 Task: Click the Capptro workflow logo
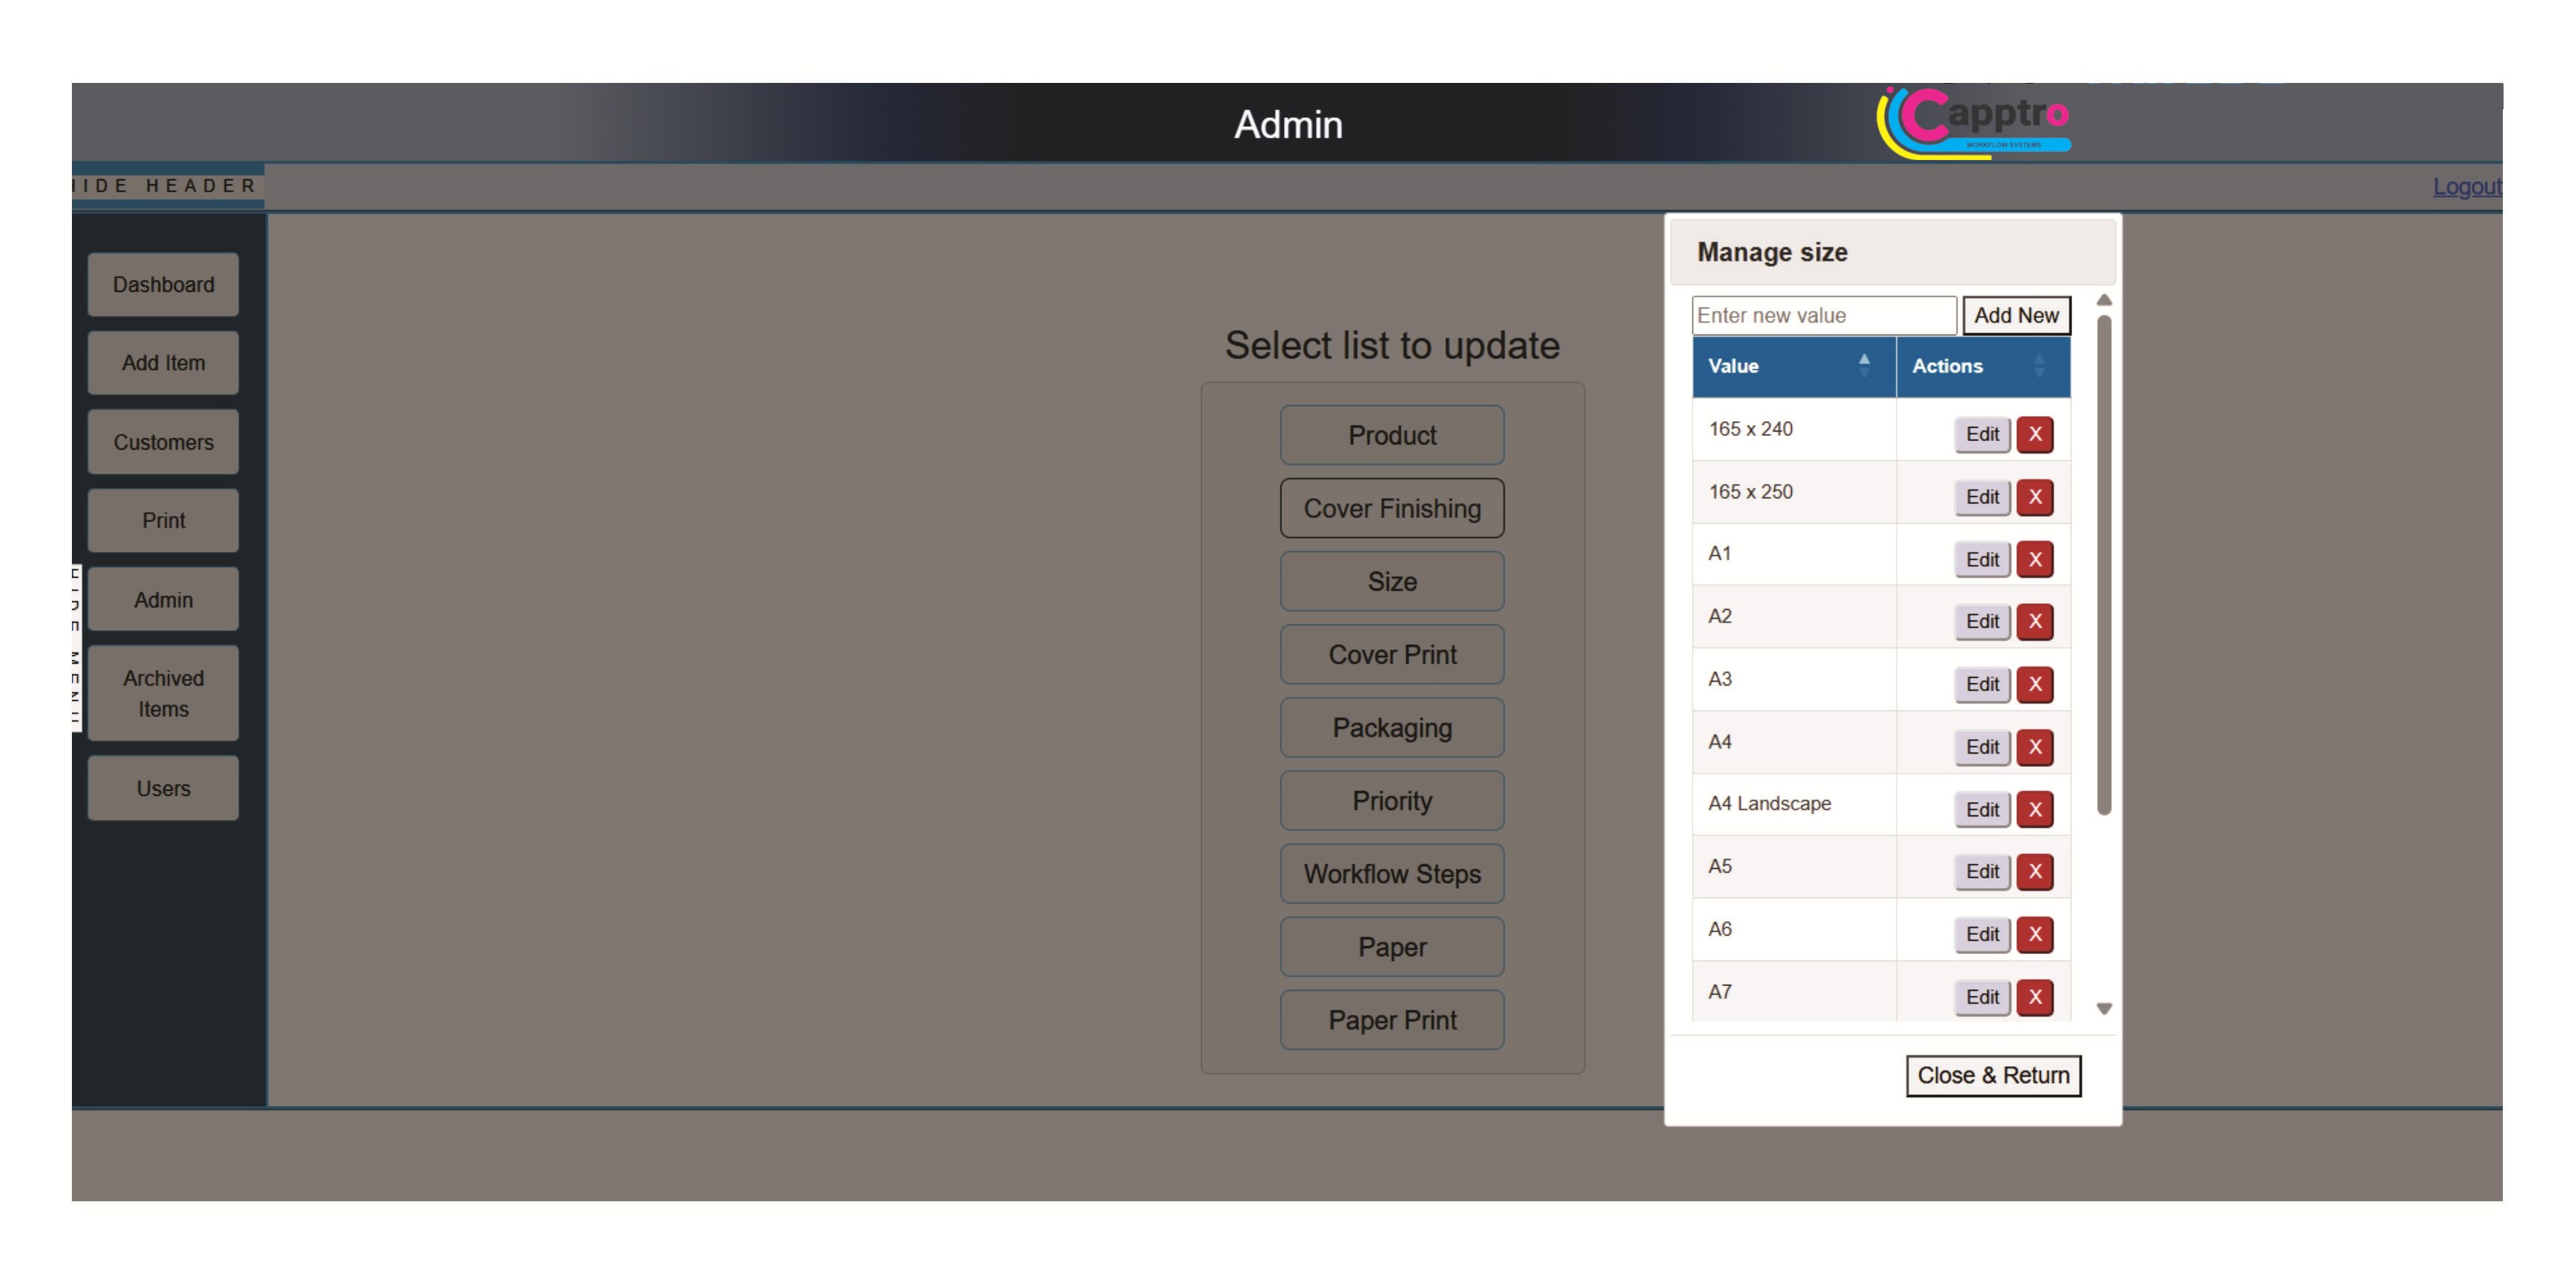coord(1974,122)
